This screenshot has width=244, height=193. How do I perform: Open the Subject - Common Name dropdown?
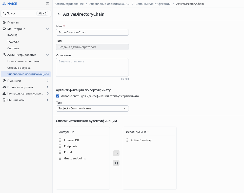(92, 108)
